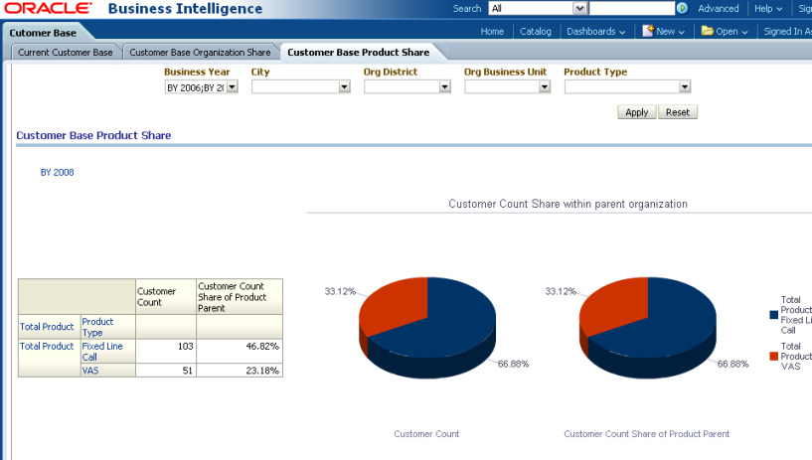Click the Oracle logo

coord(48,8)
